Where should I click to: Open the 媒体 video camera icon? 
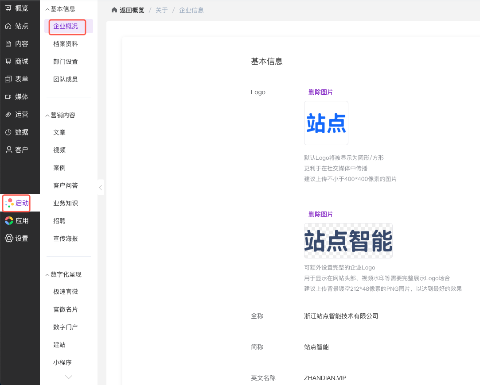[8, 97]
